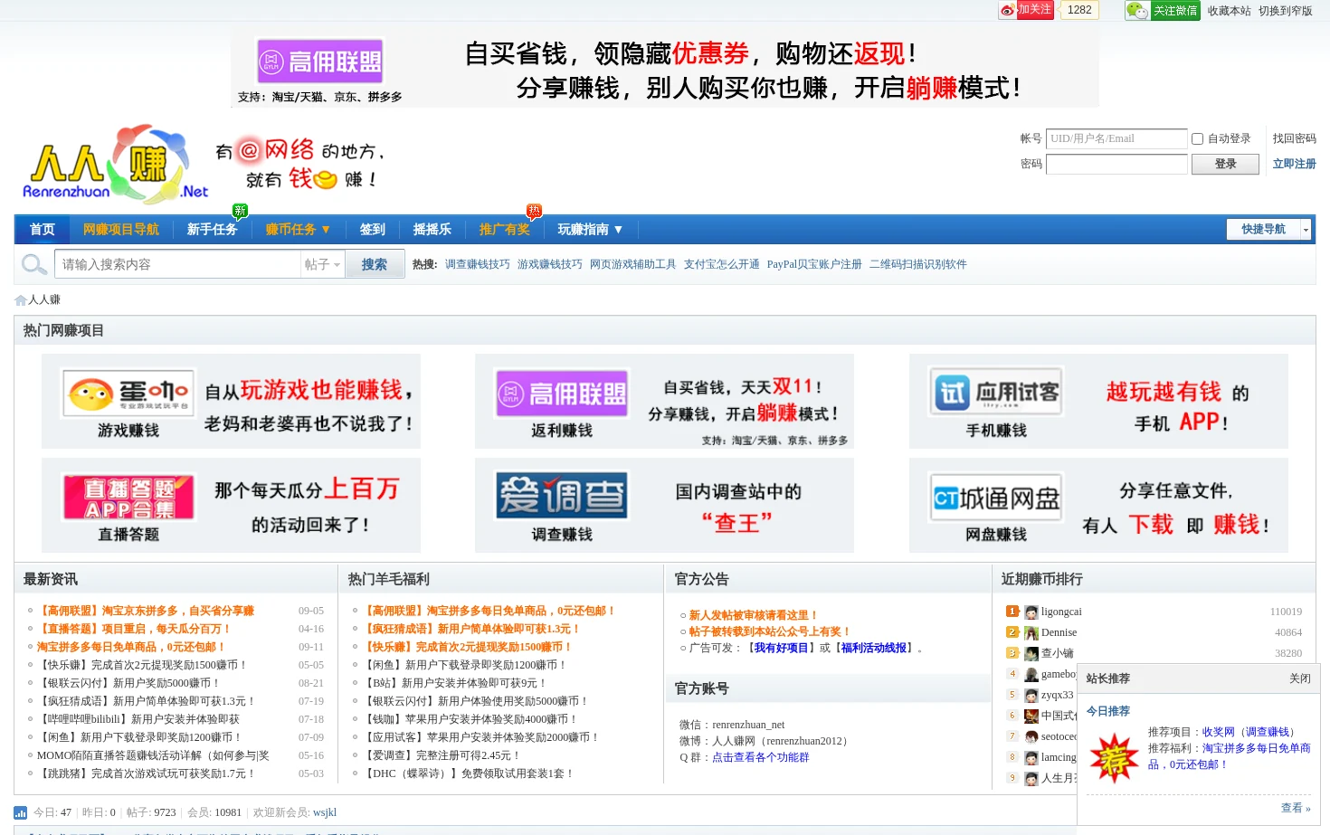The width and height of the screenshot is (1330, 835).
Task: Open news 【直播答题】项目重启，每天瓜分百万
Action: coord(135,629)
